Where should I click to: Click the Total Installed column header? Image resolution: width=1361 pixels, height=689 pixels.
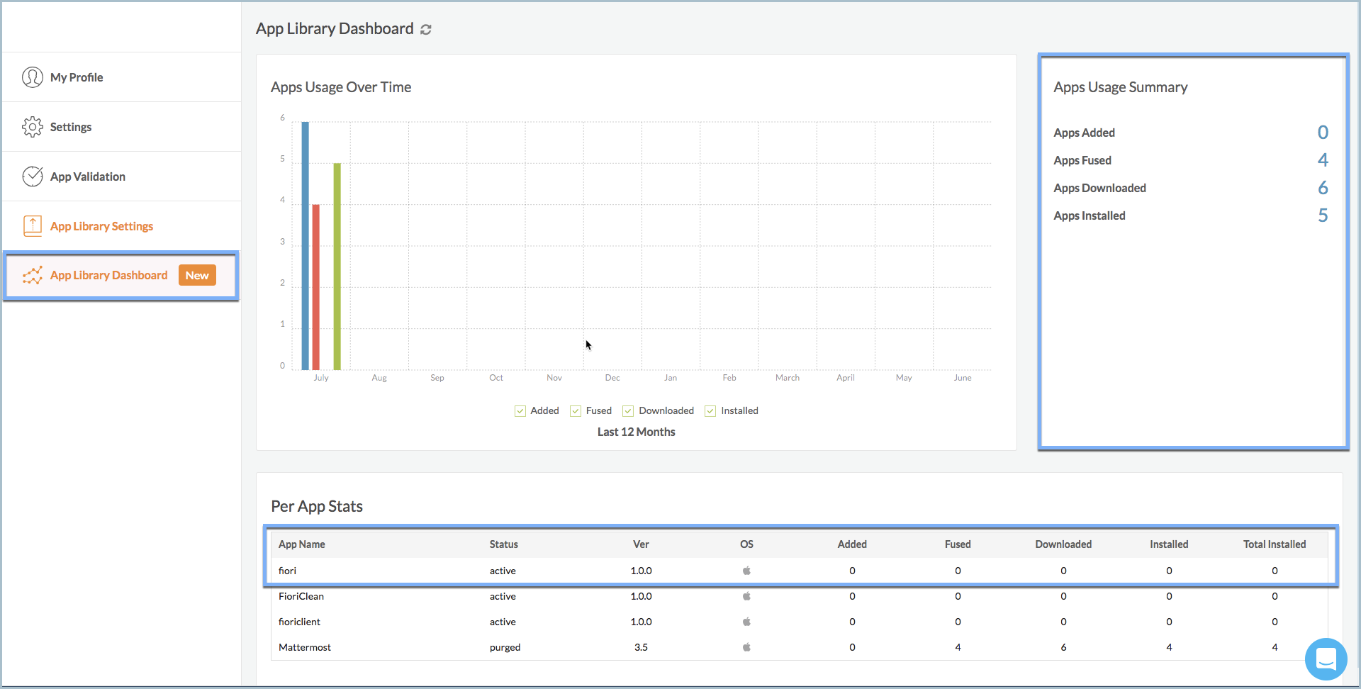1275,544
